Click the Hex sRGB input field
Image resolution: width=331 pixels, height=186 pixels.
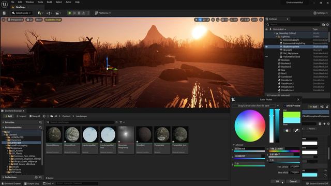(295, 172)
